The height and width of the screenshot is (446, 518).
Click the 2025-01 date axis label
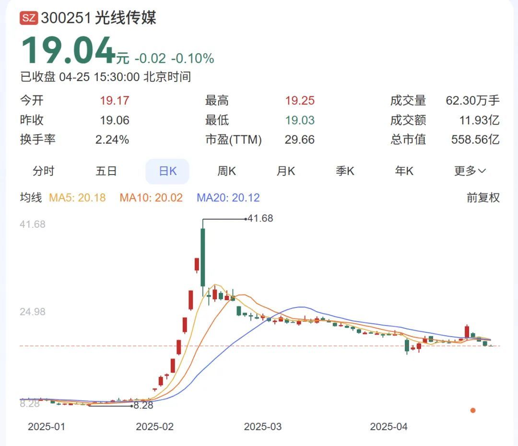pos(46,426)
